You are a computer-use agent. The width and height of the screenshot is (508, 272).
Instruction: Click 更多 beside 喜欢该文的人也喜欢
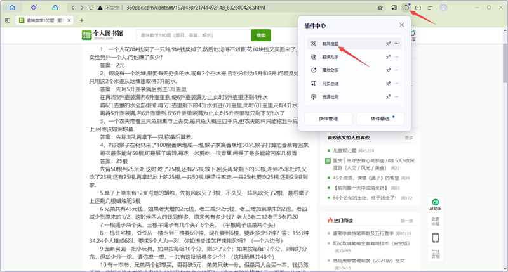409,138
